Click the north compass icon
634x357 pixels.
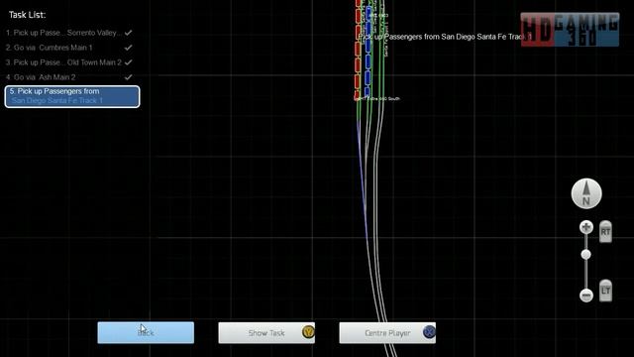click(x=586, y=193)
